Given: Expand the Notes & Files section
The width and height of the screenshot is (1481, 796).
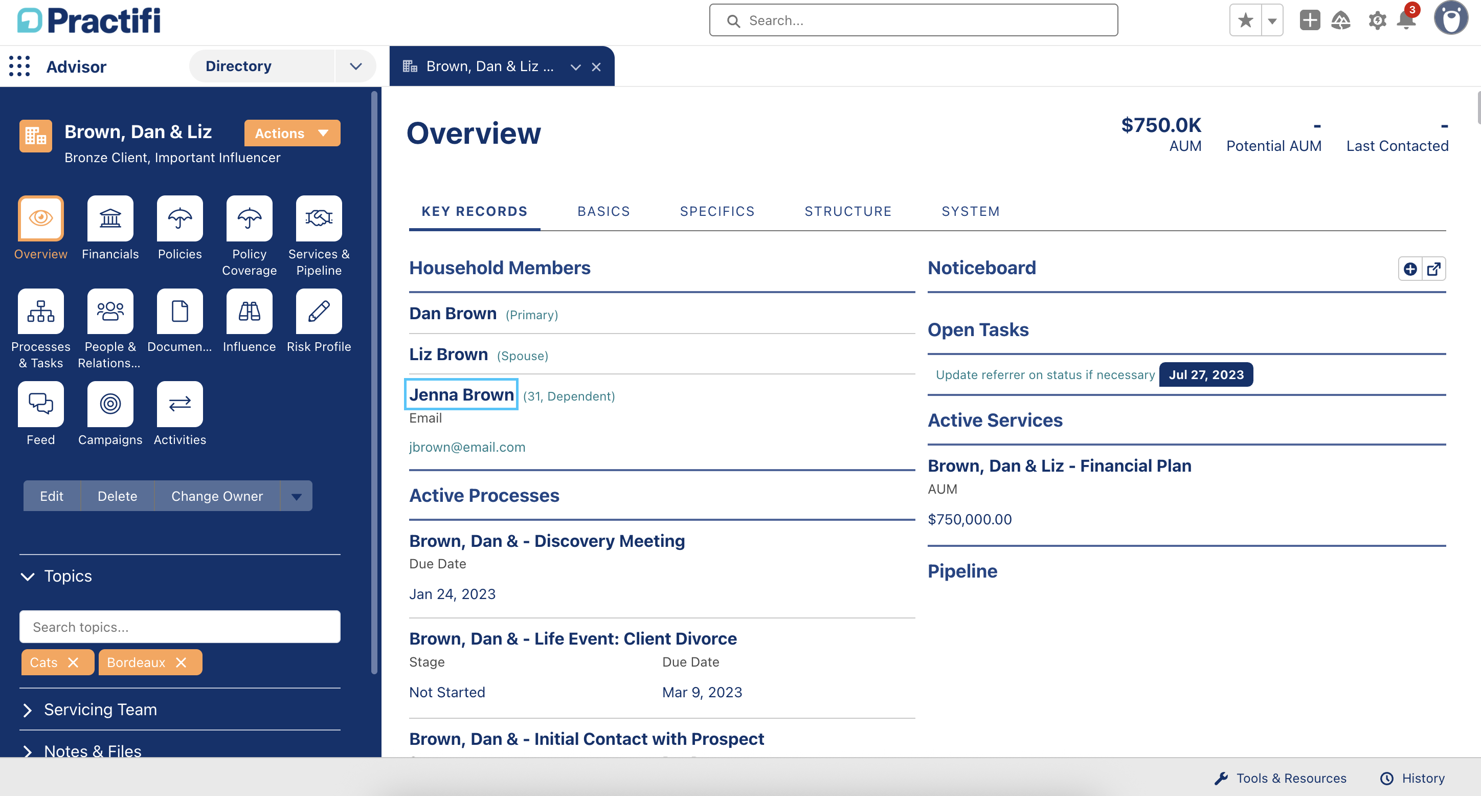Looking at the screenshot, I should pyautogui.click(x=28, y=751).
